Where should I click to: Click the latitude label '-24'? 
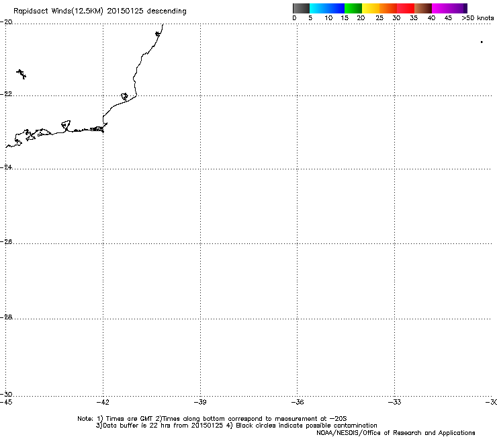tap(6, 167)
